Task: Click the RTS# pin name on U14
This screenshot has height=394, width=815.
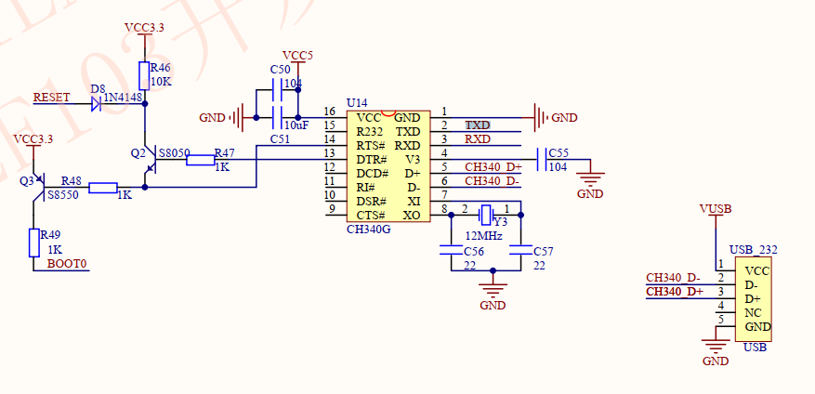Action: pyautogui.click(x=371, y=146)
